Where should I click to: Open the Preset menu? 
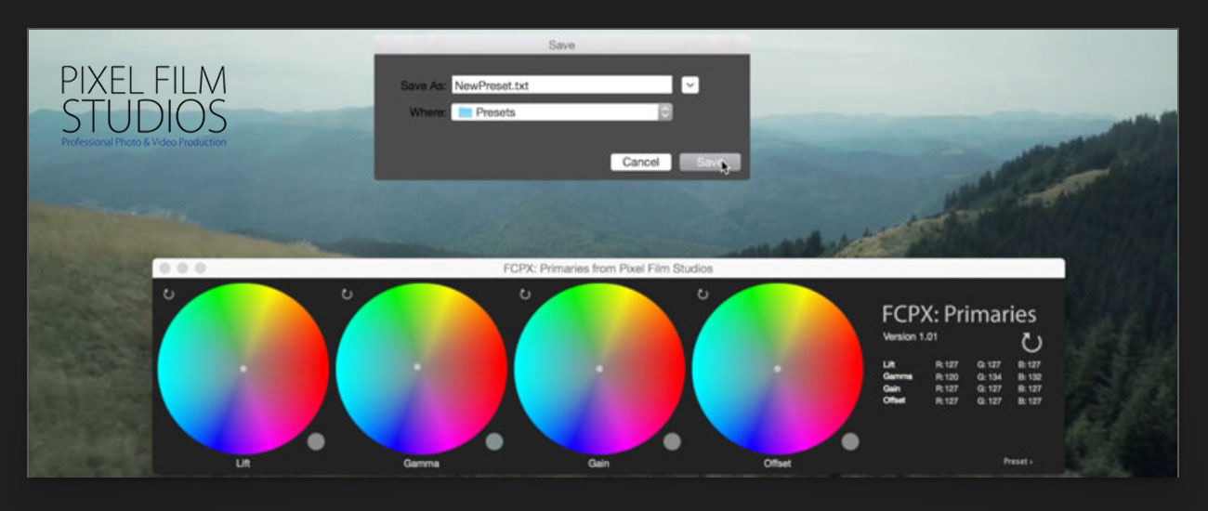point(1018,461)
